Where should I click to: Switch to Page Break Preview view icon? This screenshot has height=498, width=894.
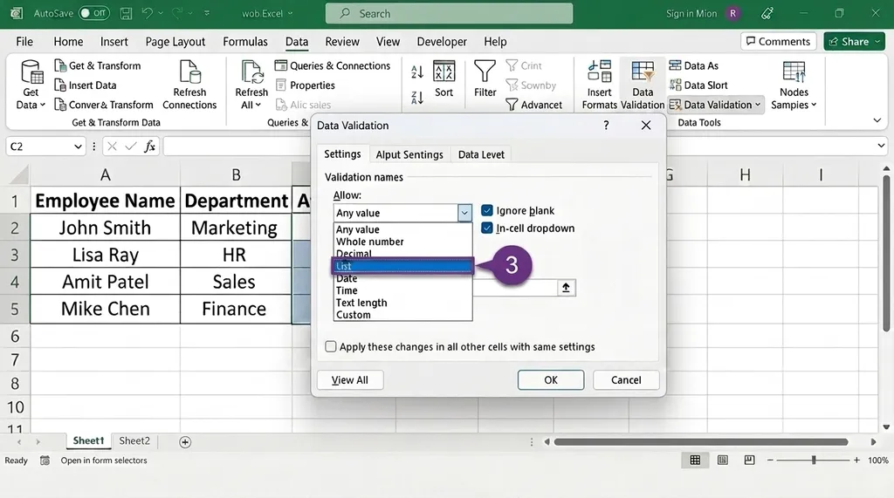(x=749, y=460)
